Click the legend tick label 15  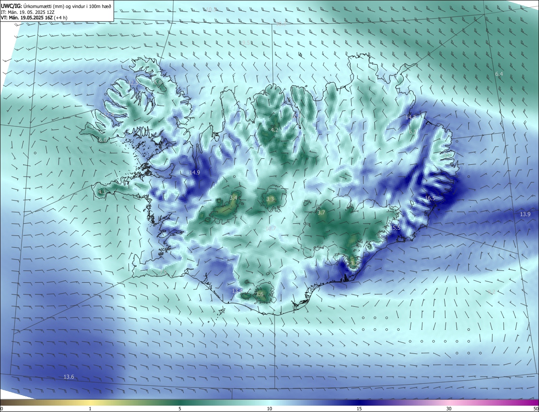coord(359,409)
